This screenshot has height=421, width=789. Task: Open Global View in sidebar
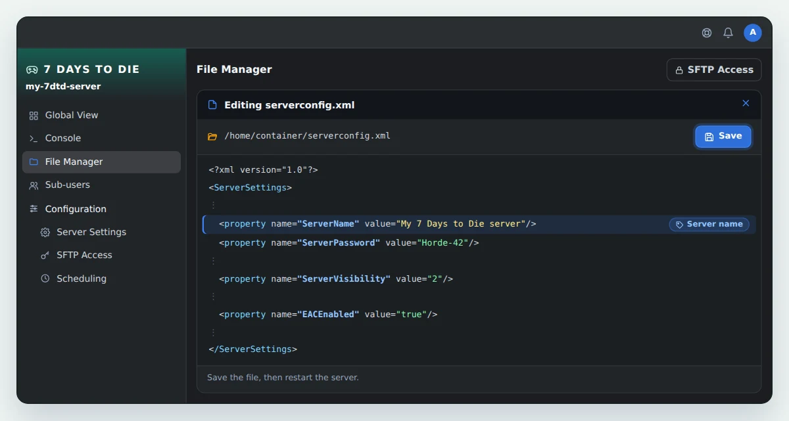pyautogui.click(x=101, y=115)
